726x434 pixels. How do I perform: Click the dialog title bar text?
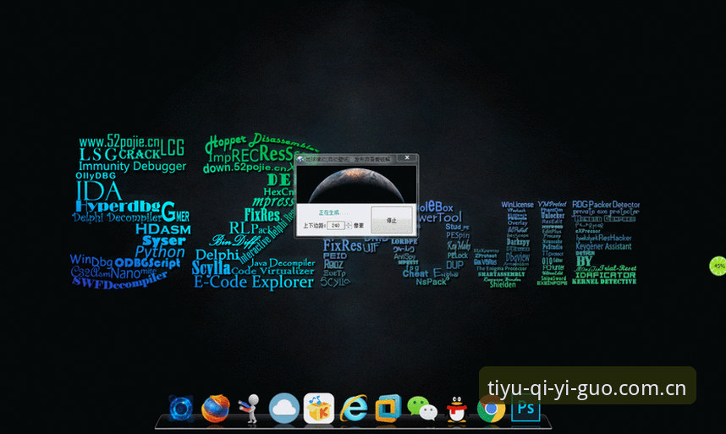point(348,159)
